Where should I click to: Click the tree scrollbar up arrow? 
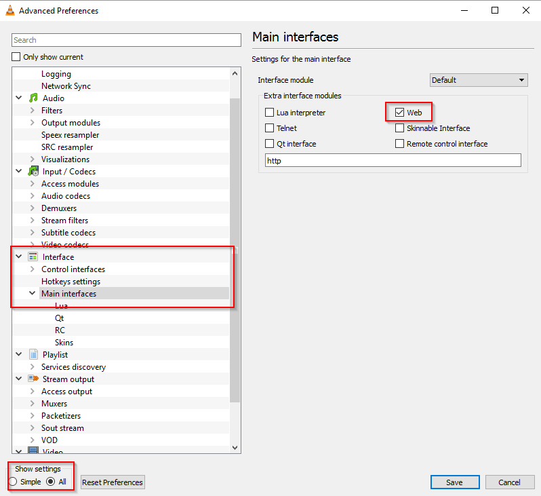[x=235, y=73]
